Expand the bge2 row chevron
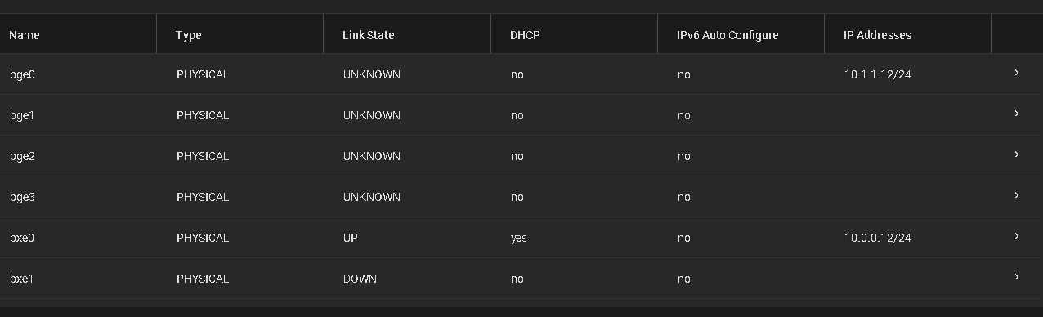Viewport: 1043px width, 317px height. 1016,155
